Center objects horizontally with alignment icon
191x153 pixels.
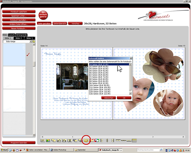[x=107, y=141]
